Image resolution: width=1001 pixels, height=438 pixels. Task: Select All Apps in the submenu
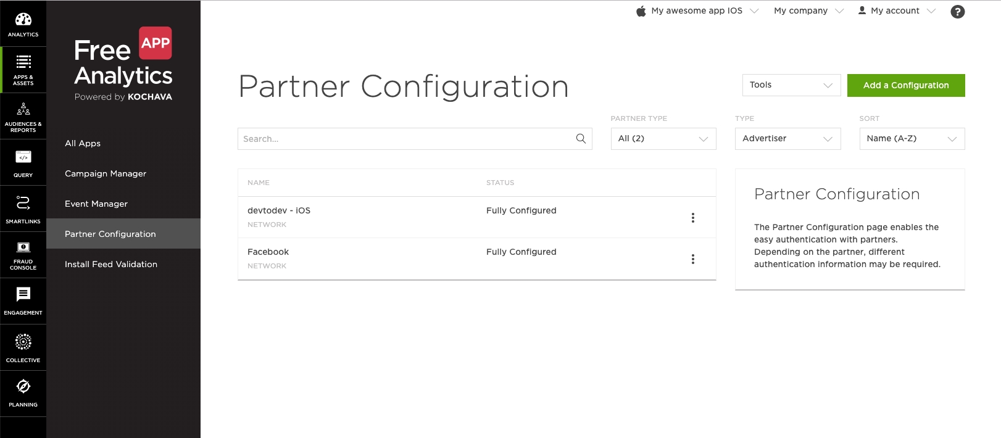coord(83,143)
